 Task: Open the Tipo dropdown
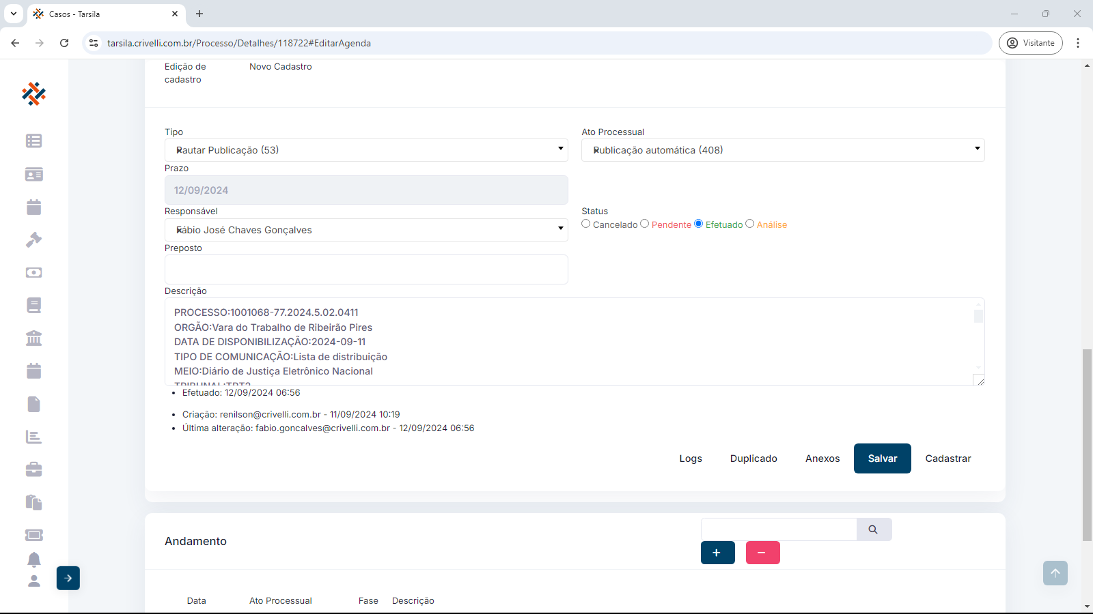tap(366, 150)
